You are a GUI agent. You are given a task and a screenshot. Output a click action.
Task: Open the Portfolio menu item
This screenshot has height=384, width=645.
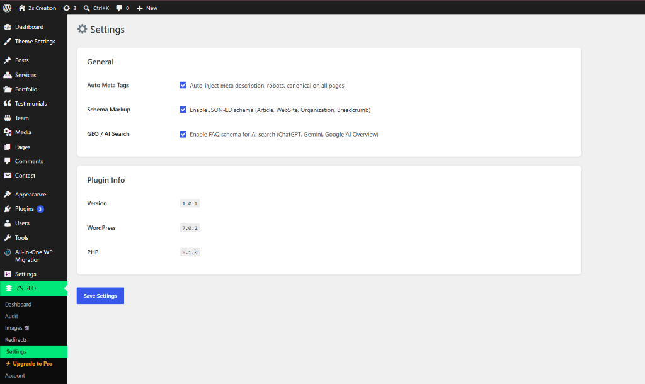coord(26,89)
